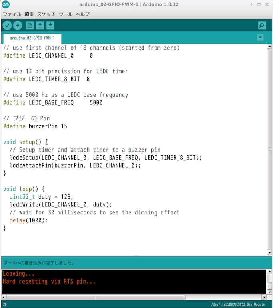Screen dimensions: 273x308
Task: Click the Save sketch down-arrow icon
Action: 50,25
